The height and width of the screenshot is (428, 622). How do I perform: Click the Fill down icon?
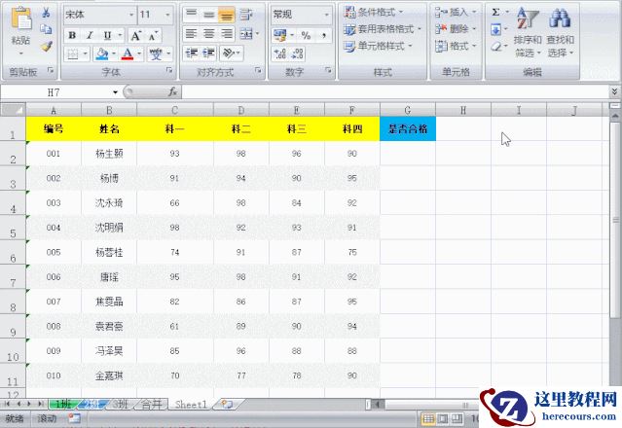click(x=495, y=29)
